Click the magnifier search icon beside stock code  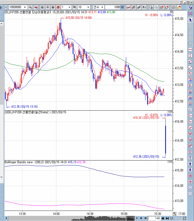30,7
